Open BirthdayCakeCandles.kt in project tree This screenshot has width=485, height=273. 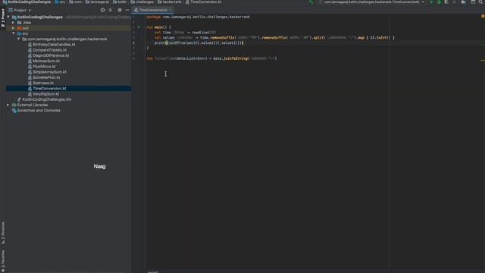pyautogui.click(x=54, y=45)
